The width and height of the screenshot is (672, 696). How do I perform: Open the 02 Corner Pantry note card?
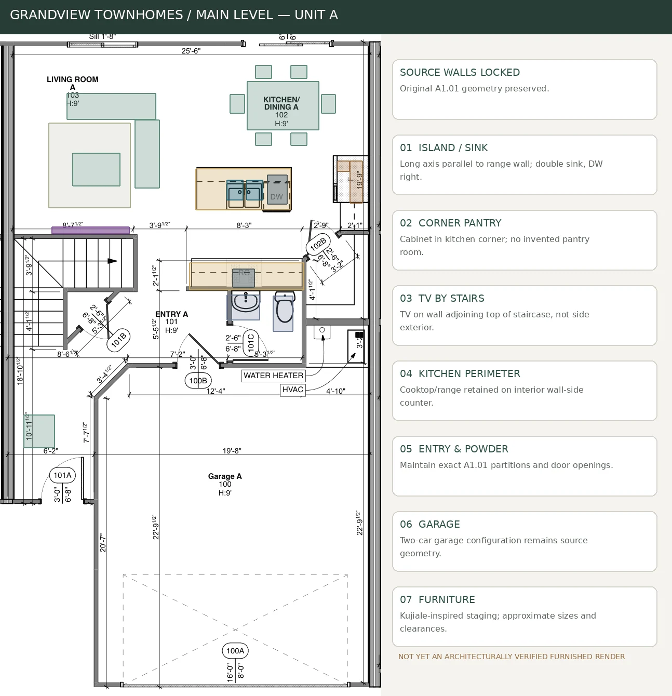[525, 240]
